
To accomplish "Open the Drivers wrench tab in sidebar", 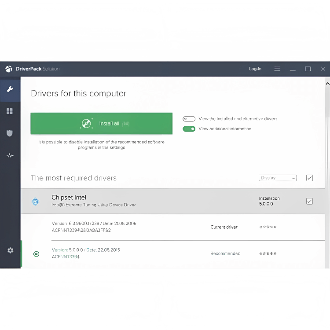I will click(10, 89).
